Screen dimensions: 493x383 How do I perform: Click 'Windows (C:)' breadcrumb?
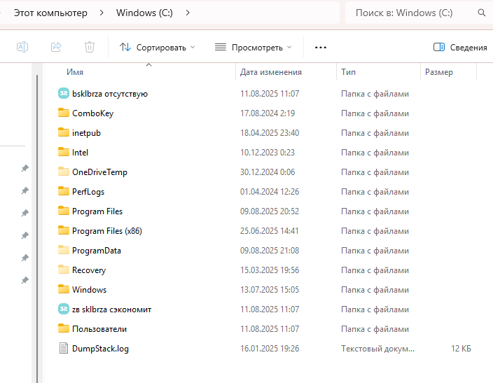[x=144, y=13]
